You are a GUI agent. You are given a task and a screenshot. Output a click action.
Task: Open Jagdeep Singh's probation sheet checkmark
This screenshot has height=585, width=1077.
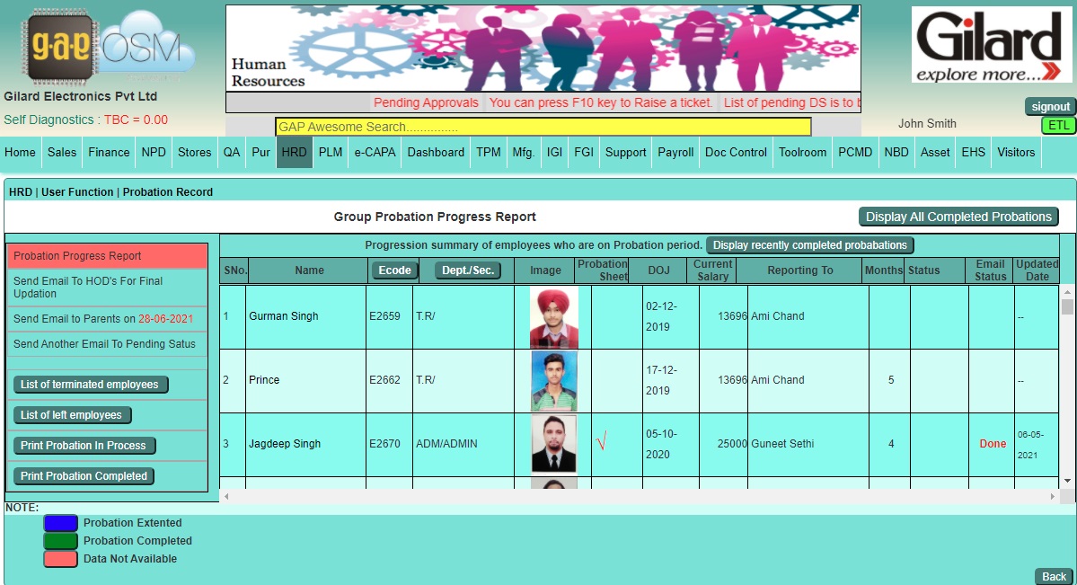pyautogui.click(x=602, y=443)
